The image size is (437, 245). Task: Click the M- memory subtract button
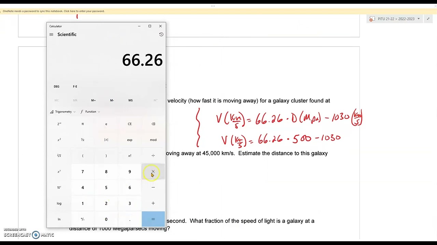pos(112,100)
